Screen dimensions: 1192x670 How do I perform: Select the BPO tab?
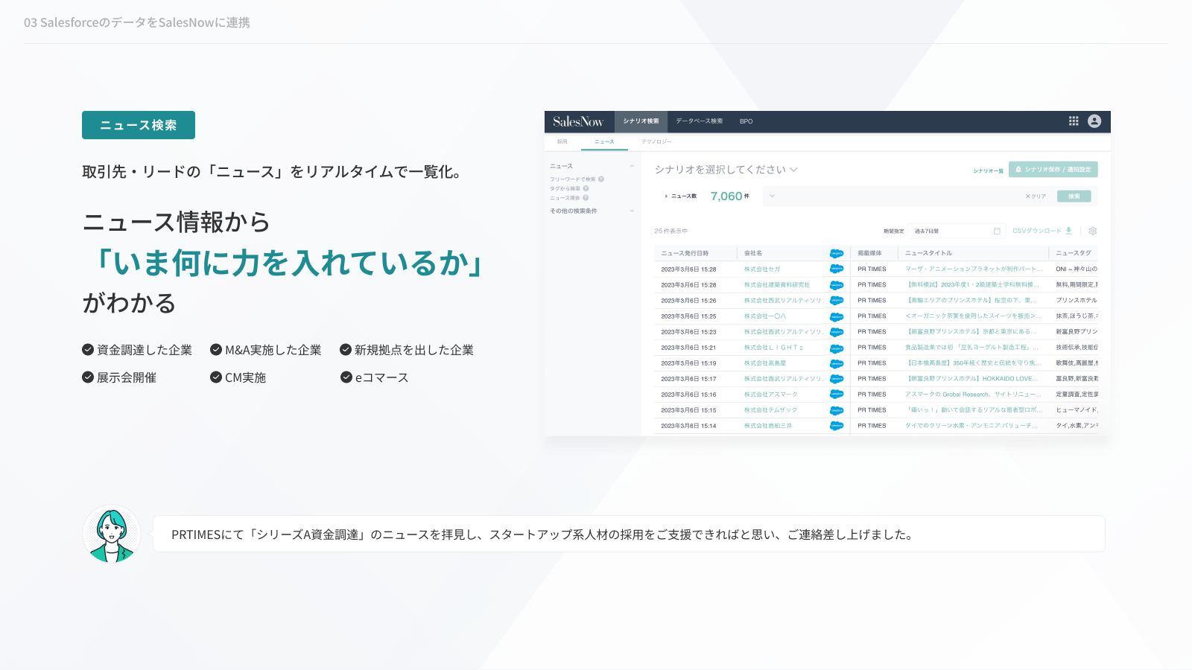point(746,121)
